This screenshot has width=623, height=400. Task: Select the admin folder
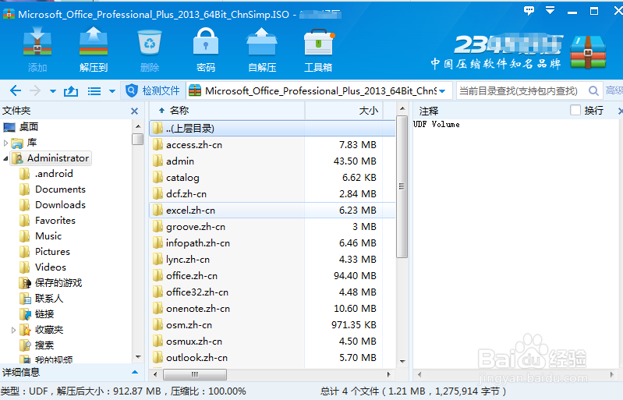click(x=272, y=161)
